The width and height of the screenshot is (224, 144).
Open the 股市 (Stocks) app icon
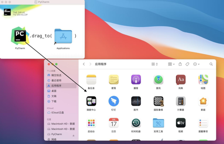click(x=136, y=101)
